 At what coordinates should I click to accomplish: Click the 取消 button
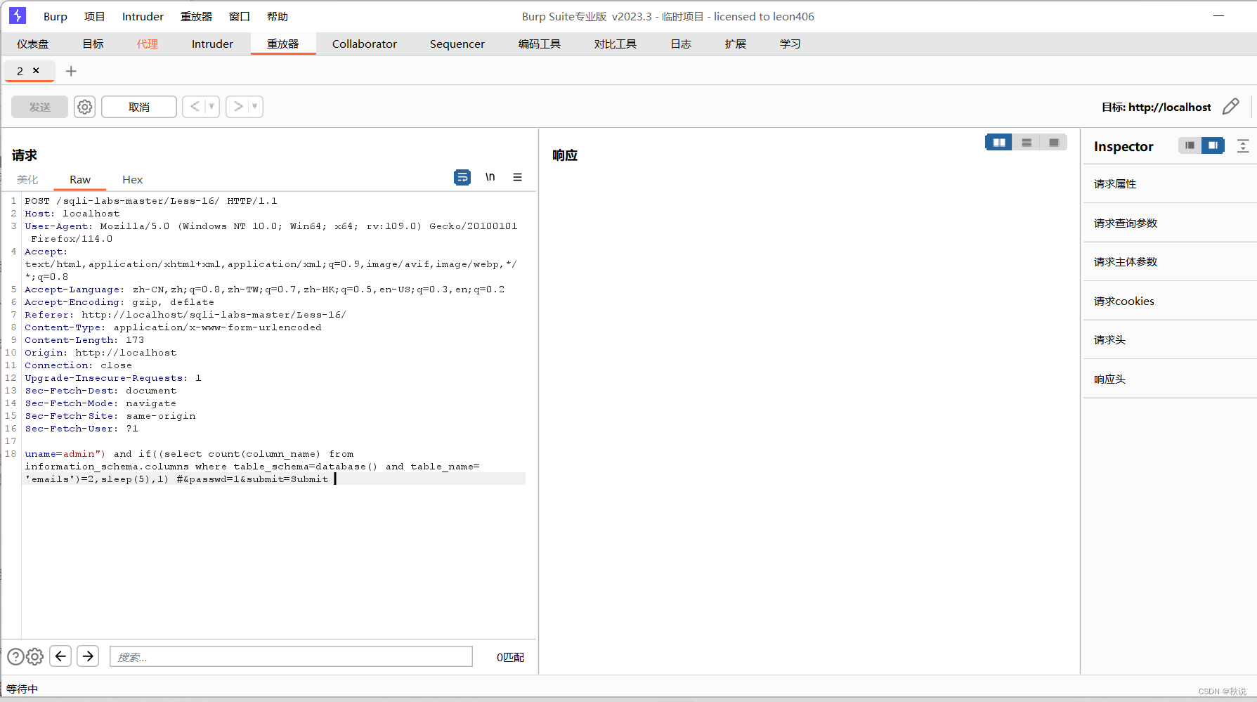139,107
